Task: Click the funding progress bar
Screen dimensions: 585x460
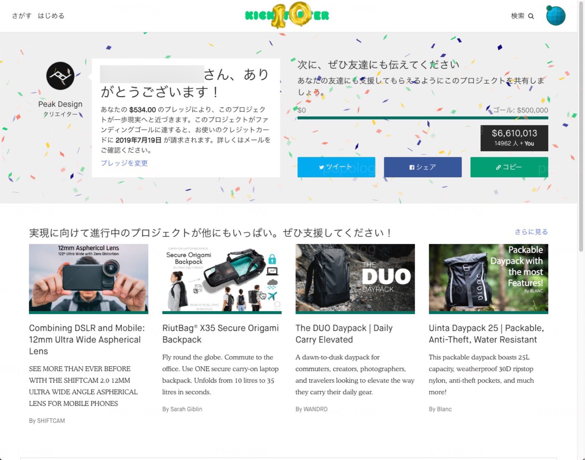Action: click(423, 118)
